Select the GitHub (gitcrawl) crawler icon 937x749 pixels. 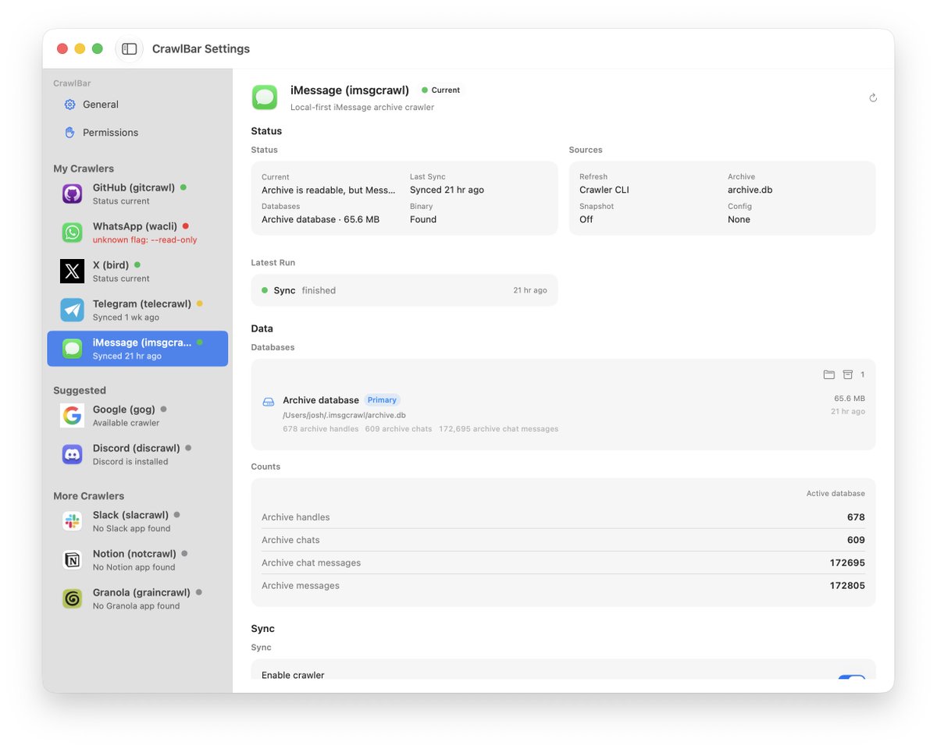(73, 194)
